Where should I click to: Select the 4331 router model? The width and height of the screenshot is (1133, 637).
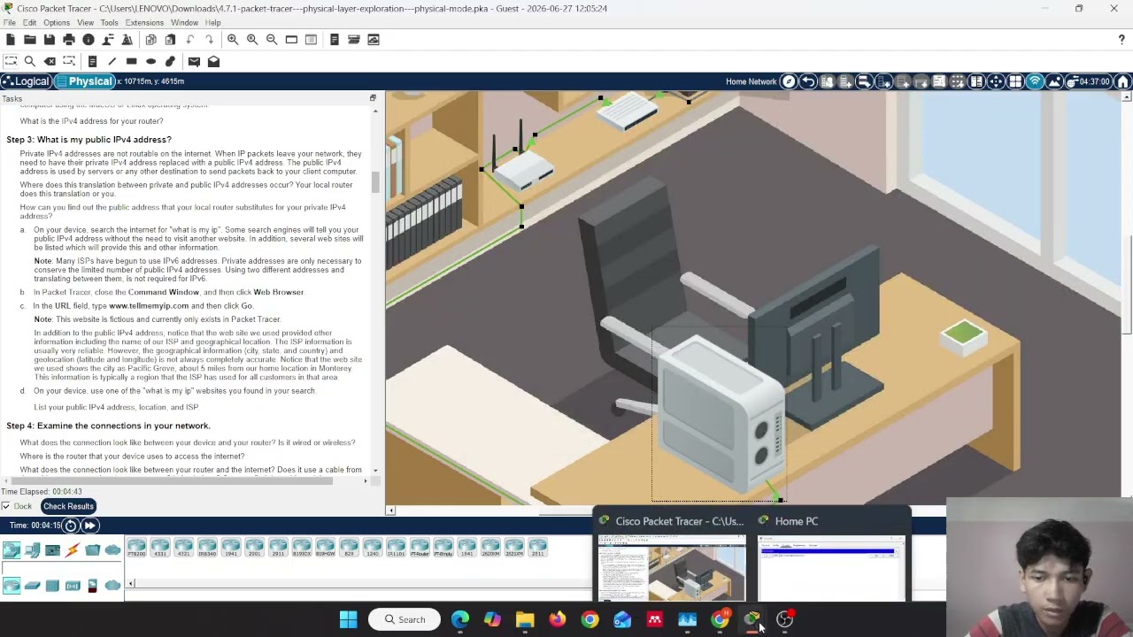coord(160,548)
